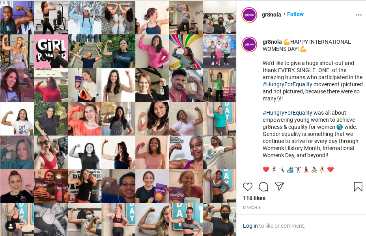Screen dimensions: 366x236
Task: Click the tagged people icon on the photo
Action: tap(11, 226)
